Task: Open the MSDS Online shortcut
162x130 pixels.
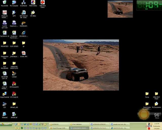Action: tap(33, 3)
